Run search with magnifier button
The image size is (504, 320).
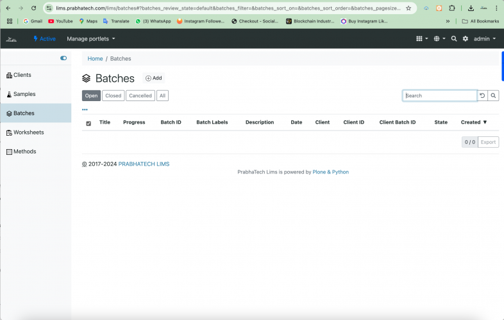(493, 95)
